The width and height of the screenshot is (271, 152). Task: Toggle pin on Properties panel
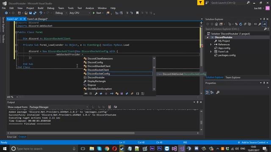click(x=264, y=83)
